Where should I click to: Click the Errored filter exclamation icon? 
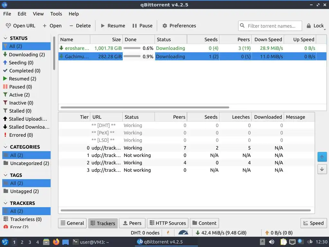tap(5, 135)
